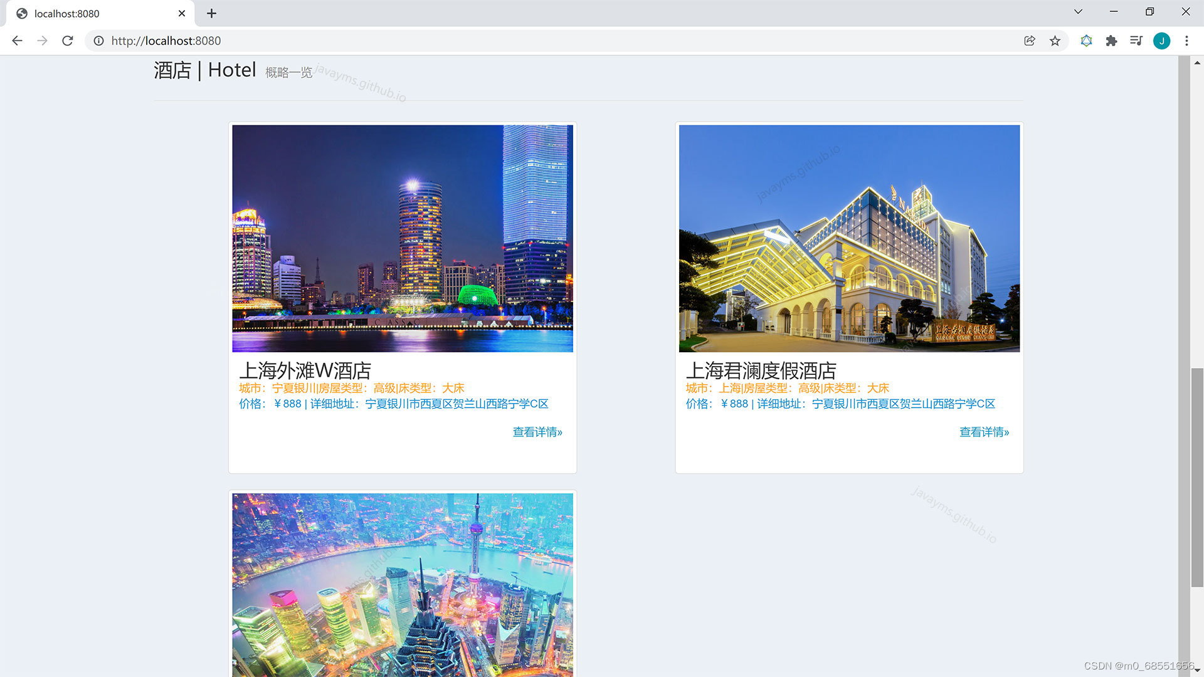
Task: Open the media control playlist icon
Action: (x=1136, y=41)
